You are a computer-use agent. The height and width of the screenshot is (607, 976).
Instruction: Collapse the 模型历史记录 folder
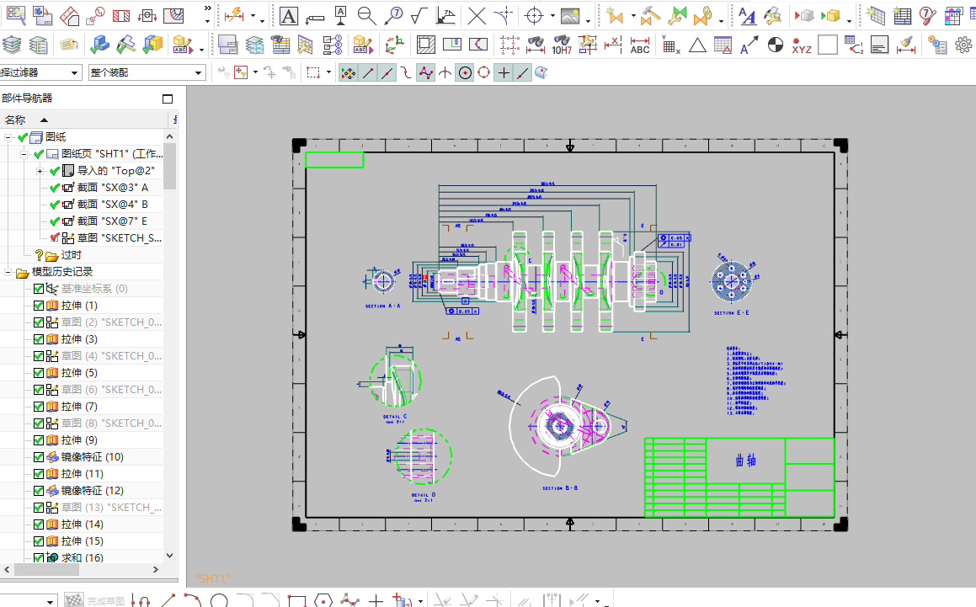point(8,272)
